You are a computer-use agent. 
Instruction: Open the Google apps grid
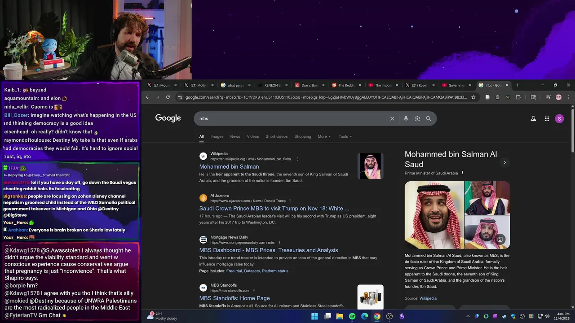tap(547, 118)
